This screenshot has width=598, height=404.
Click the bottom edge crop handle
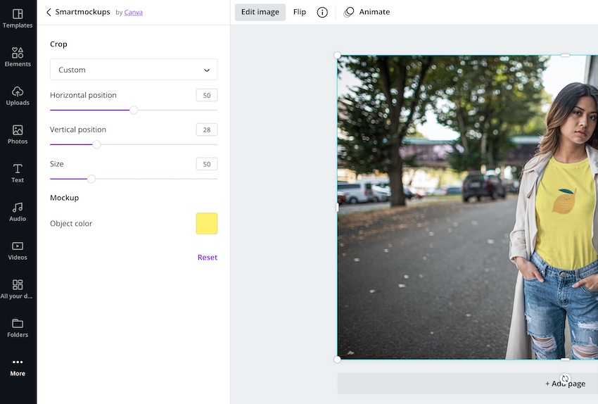coord(565,359)
